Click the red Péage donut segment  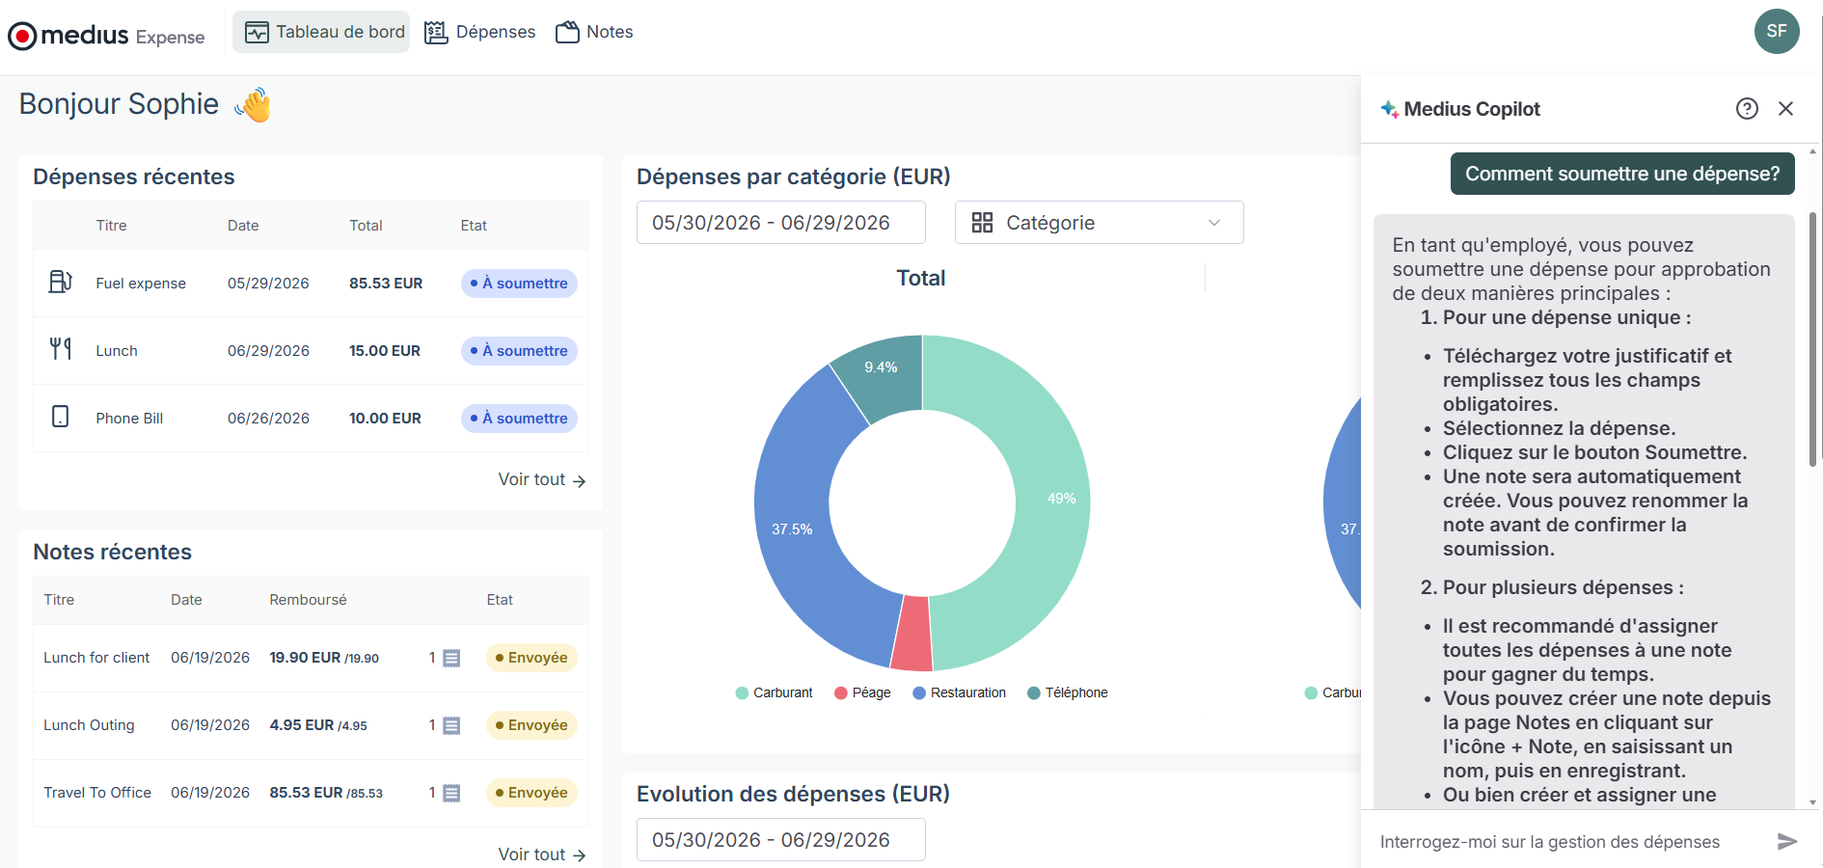point(912,634)
